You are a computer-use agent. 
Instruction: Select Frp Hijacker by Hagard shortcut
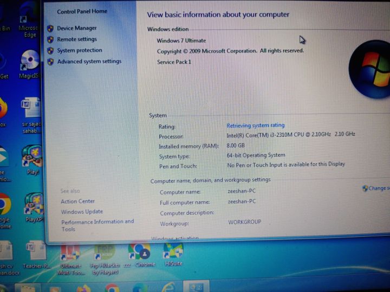click(105, 260)
